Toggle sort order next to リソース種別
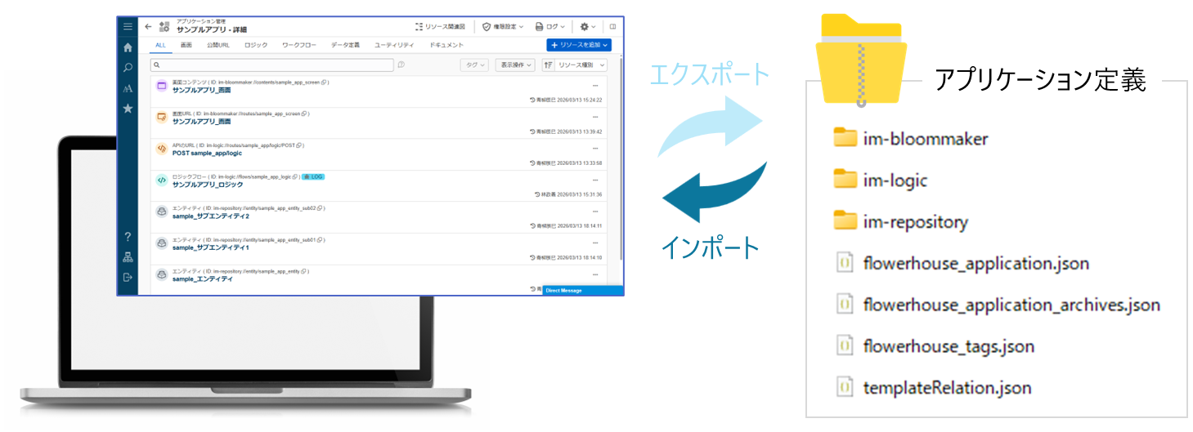 549,65
